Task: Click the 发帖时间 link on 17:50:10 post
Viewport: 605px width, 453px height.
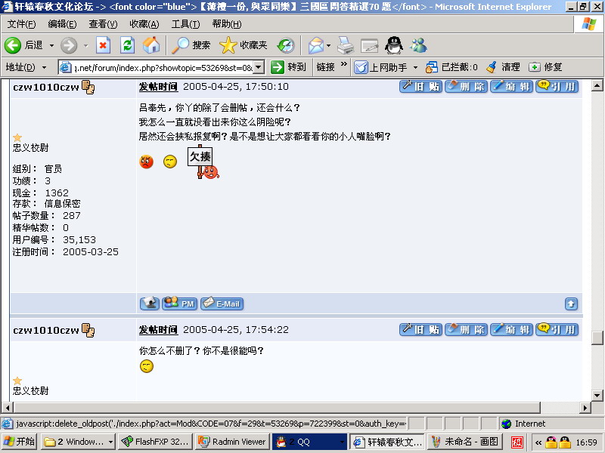Action: click(x=158, y=87)
